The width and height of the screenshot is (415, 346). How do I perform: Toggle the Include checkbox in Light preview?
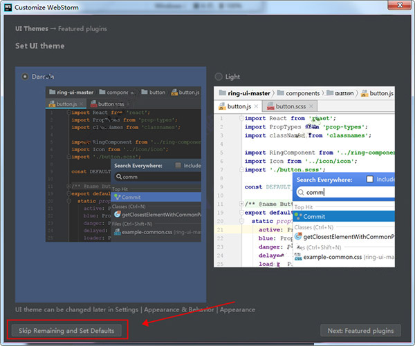(369, 179)
